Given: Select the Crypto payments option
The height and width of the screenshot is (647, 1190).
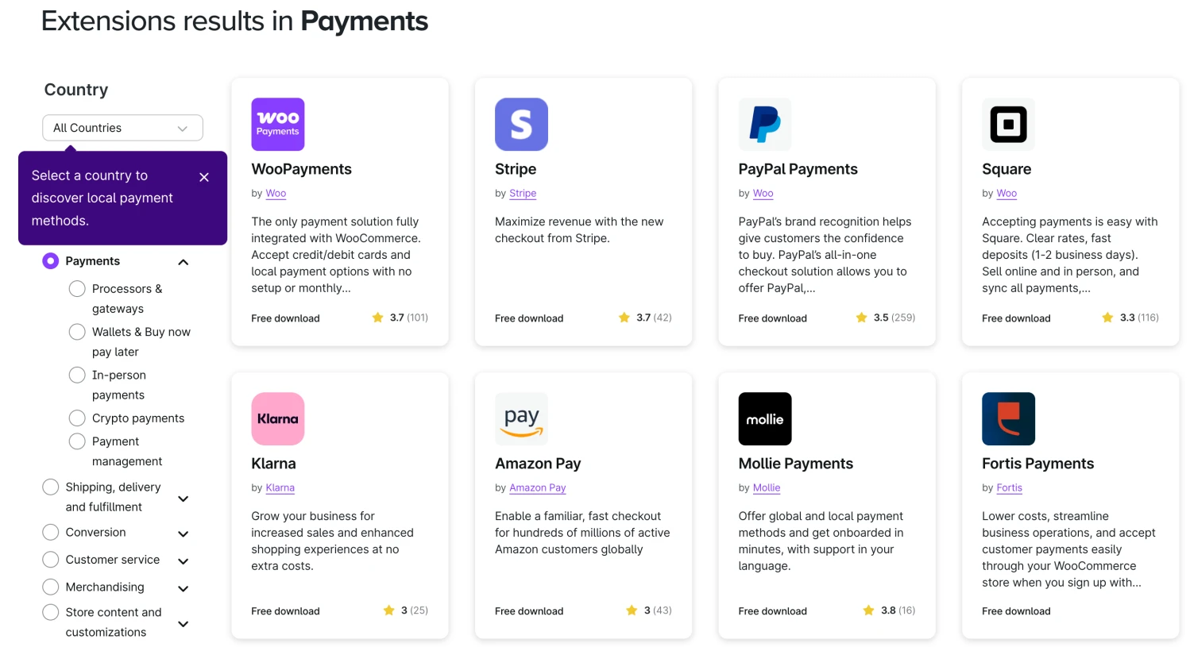Looking at the screenshot, I should (77, 418).
